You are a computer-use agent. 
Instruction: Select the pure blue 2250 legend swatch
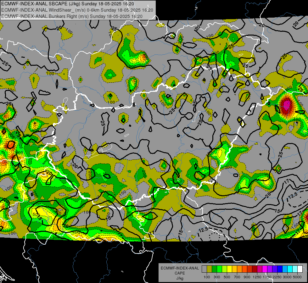tap(280, 269)
